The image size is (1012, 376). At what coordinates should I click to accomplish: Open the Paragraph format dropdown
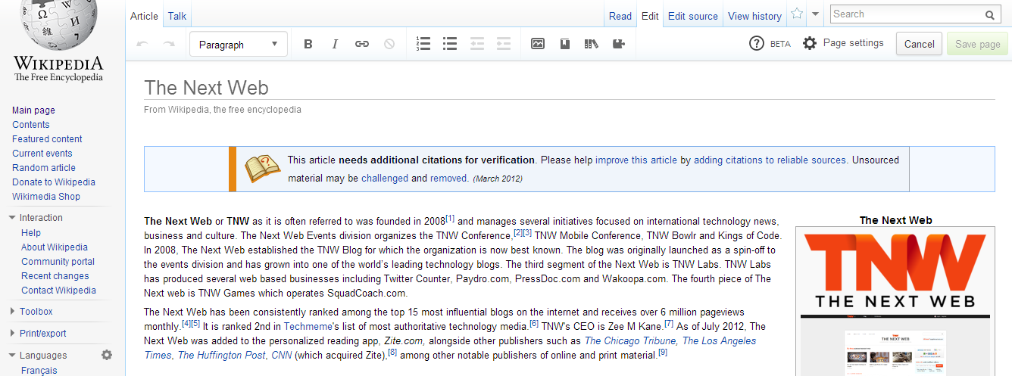tap(239, 45)
